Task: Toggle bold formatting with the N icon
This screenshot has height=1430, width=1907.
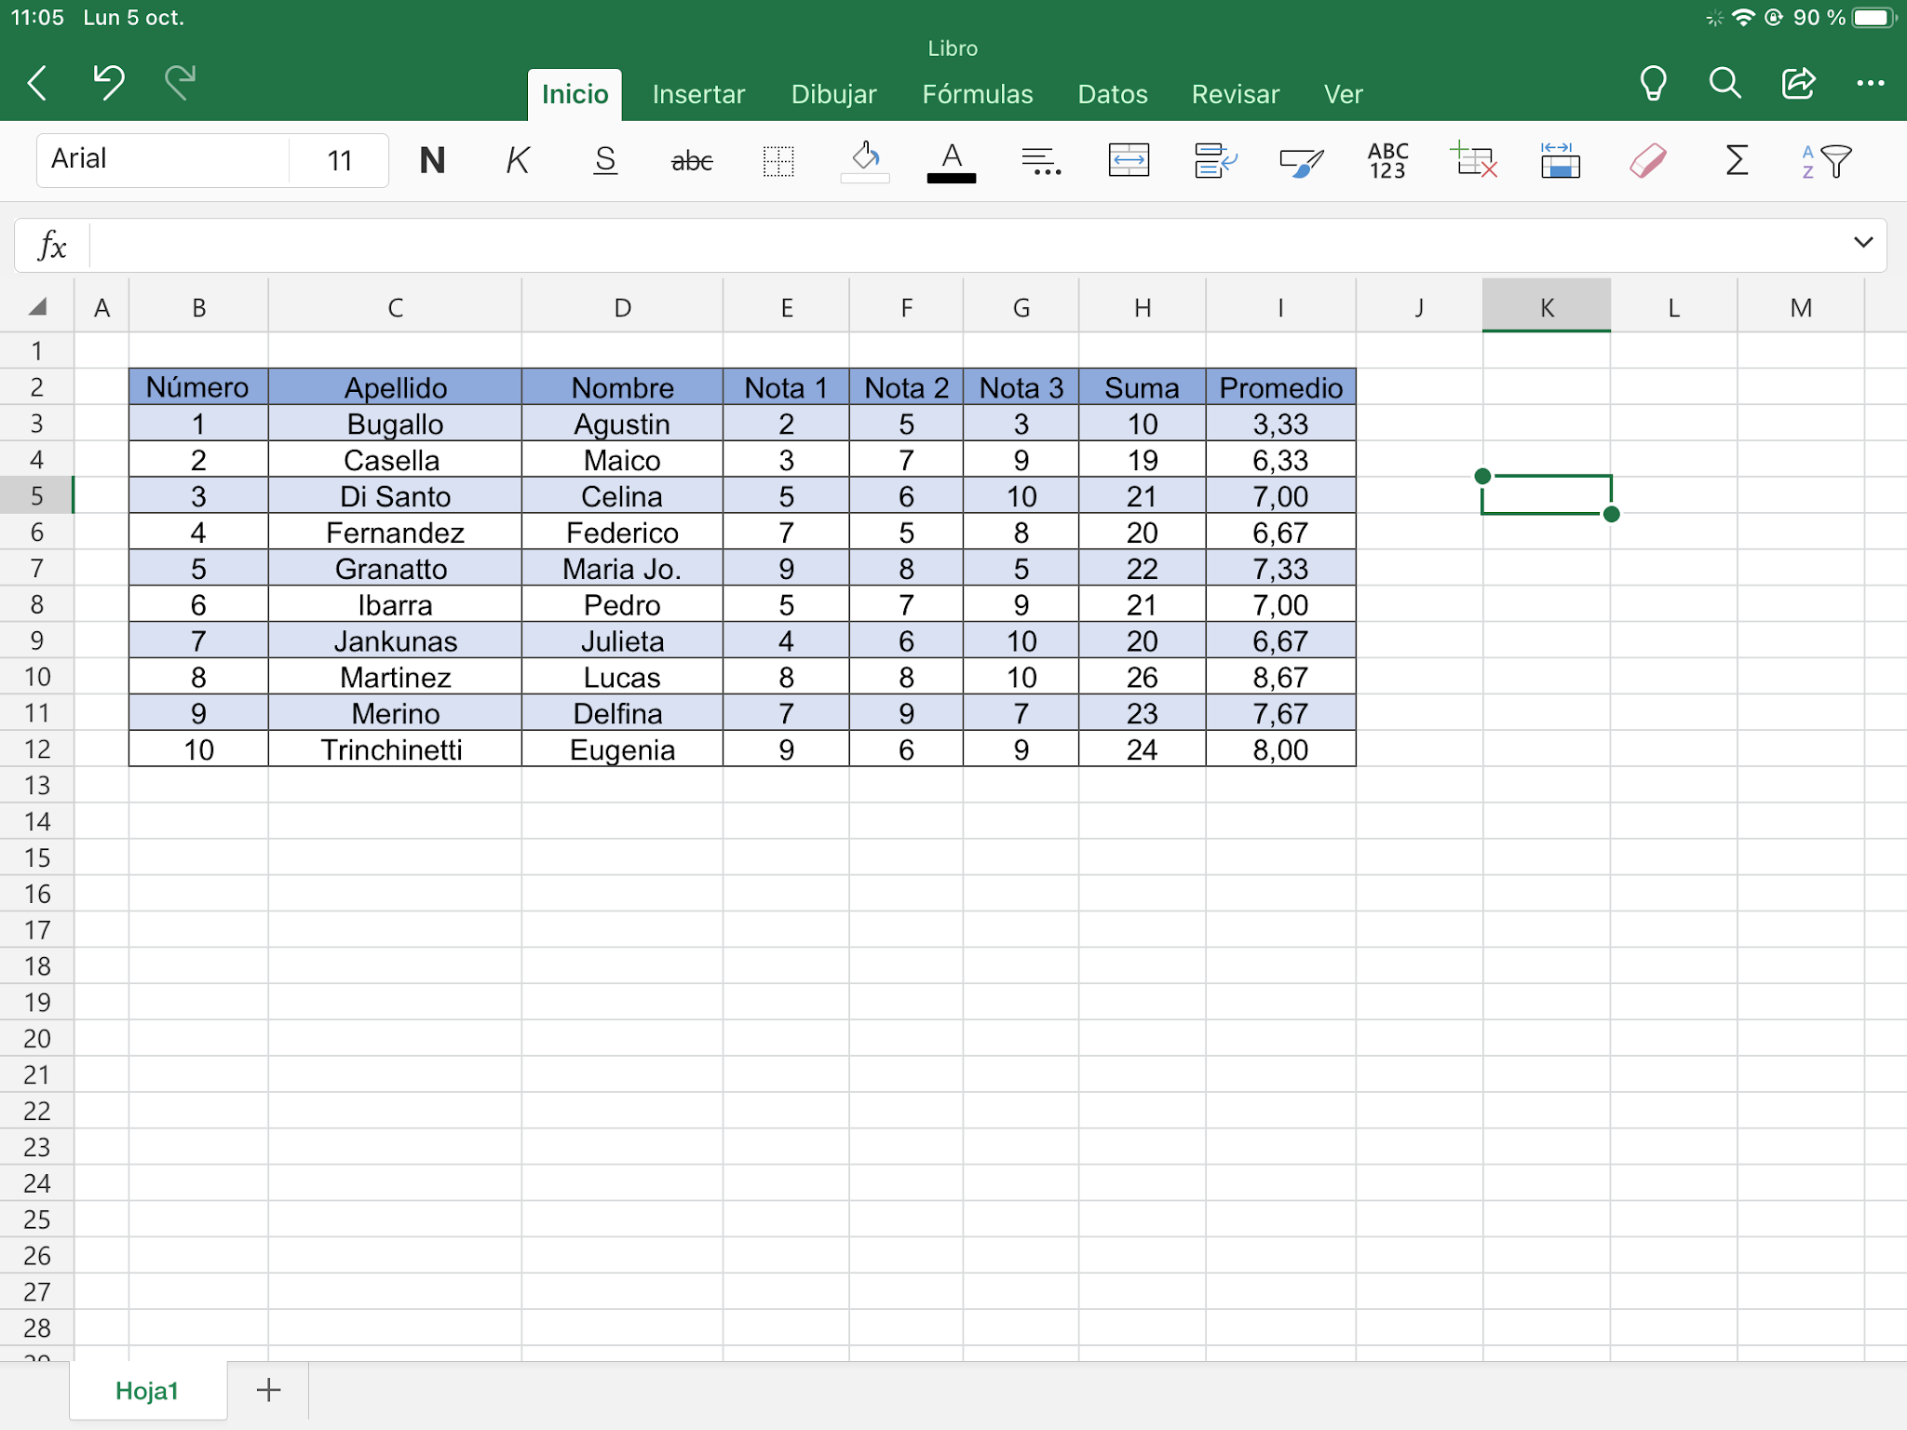Action: [x=432, y=160]
